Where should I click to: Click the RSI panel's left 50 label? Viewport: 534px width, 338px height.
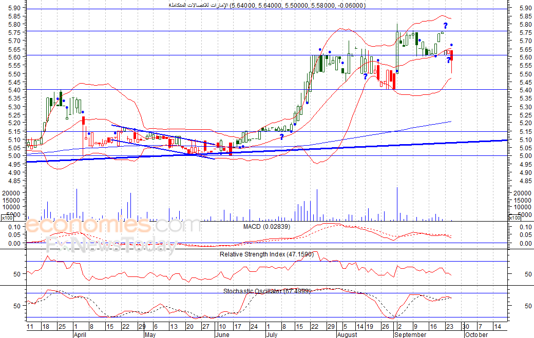(x=17, y=274)
